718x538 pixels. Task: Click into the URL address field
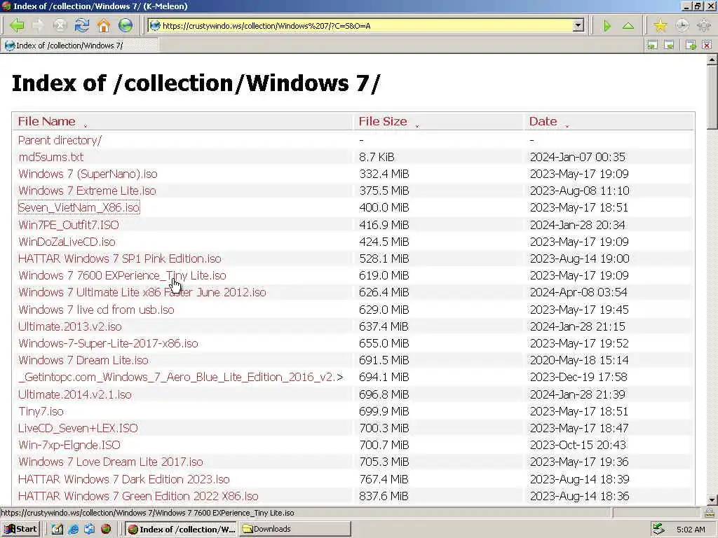coord(366,26)
